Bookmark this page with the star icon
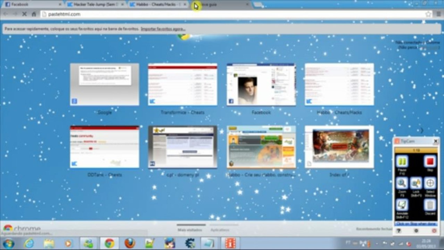 [428, 14]
